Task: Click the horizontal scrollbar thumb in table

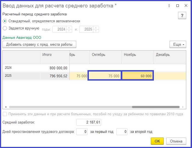Action: point(156,107)
